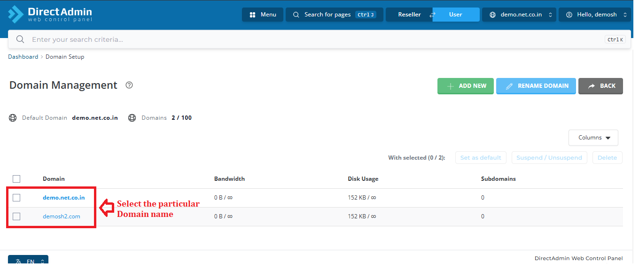This screenshot has width=639, height=270.
Task: Switch to User access level
Action: point(456,15)
